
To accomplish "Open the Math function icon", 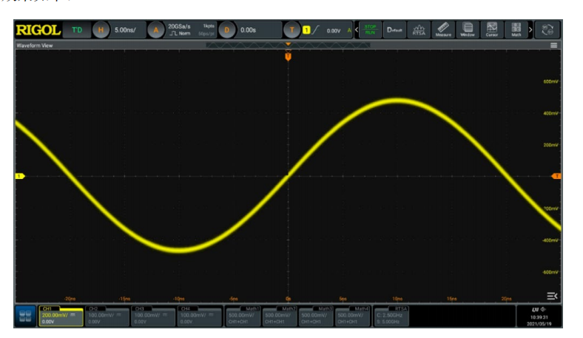I will [x=516, y=30].
